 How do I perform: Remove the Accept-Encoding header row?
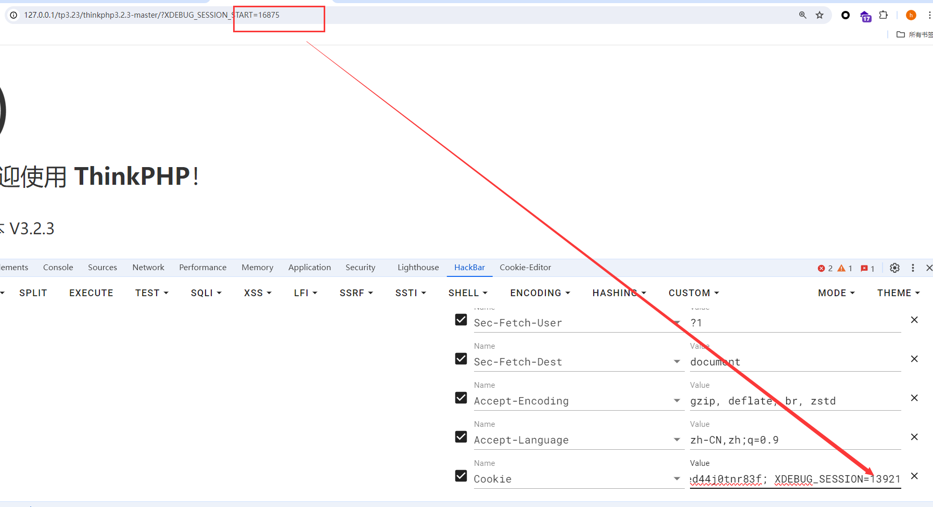pyautogui.click(x=914, y=398)
